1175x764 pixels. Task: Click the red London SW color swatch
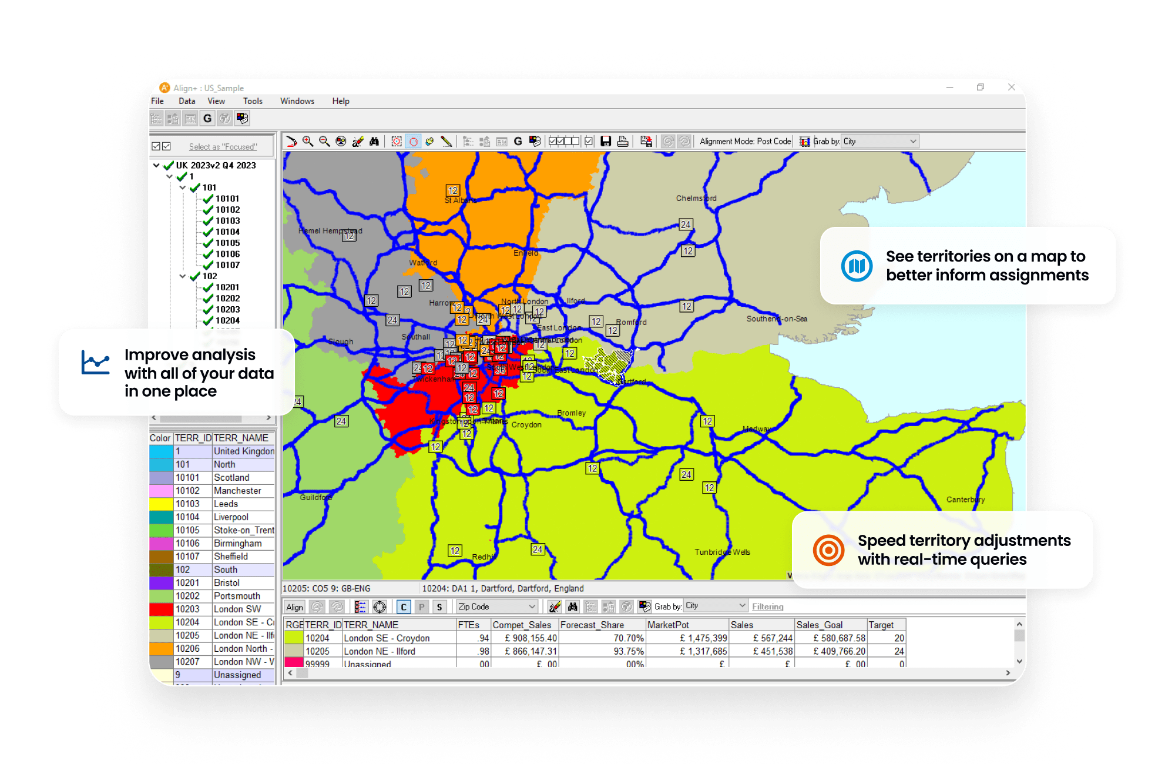(162, 609)
